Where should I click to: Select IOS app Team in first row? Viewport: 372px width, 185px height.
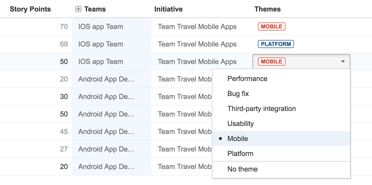click(101, 27)
